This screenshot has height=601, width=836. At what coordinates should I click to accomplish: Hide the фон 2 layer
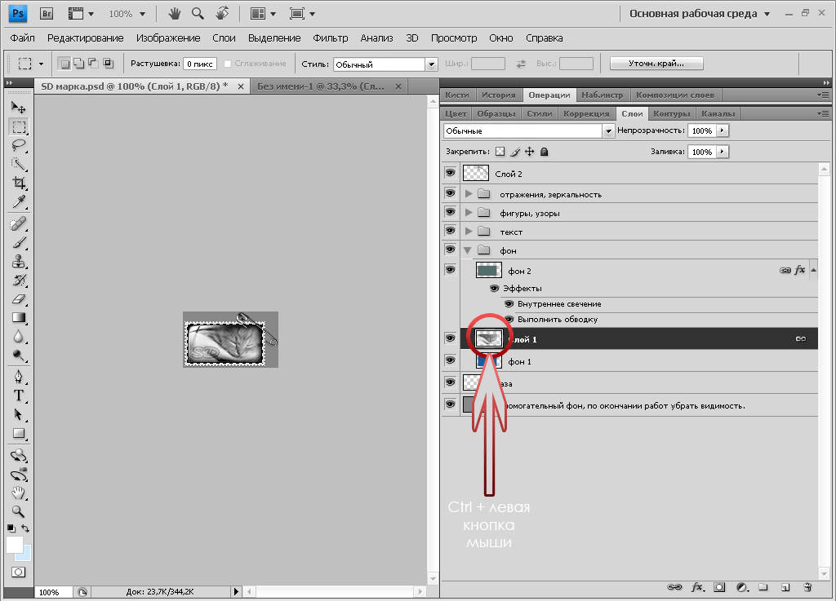coord(451,270)
